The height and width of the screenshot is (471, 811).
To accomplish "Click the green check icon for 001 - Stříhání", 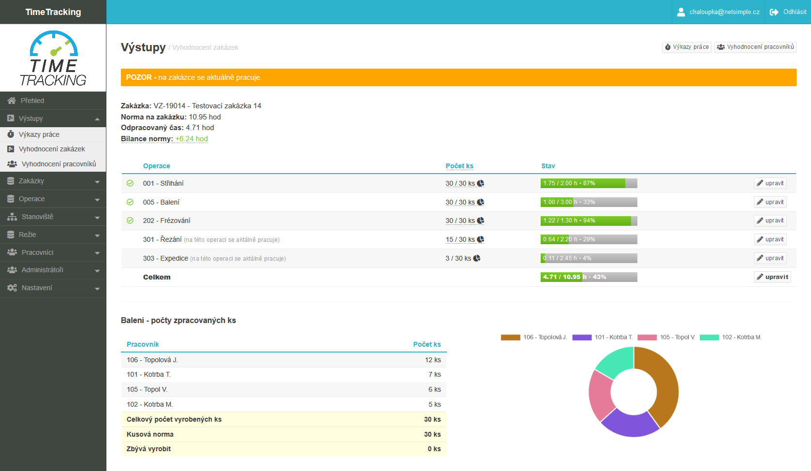I will pos(130,183).
